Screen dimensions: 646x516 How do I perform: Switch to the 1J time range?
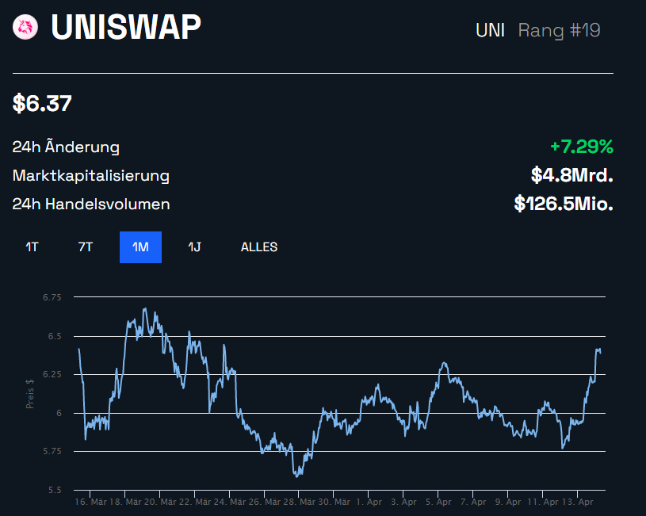[x=193, y=247]
